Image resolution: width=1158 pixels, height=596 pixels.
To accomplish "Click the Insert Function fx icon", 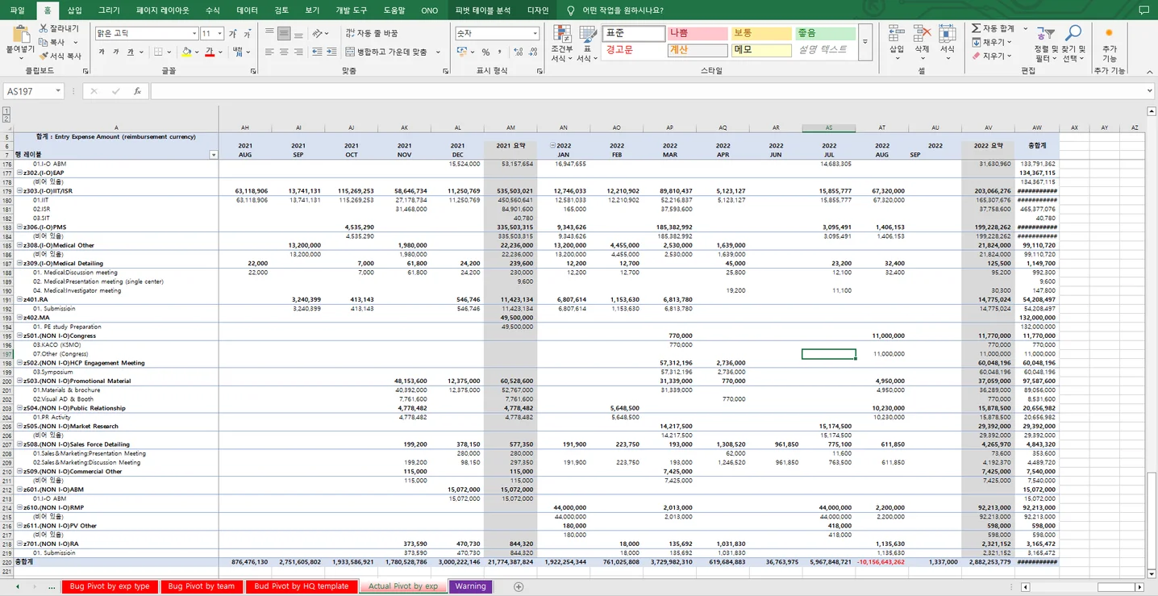I will [x=138, y=91].
